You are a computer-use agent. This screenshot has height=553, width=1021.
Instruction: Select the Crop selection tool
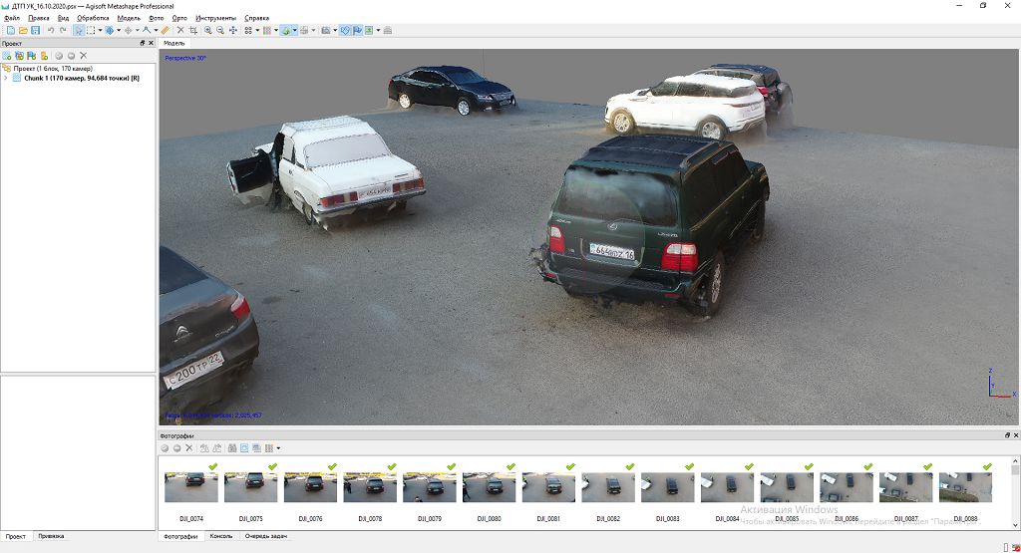192,31
